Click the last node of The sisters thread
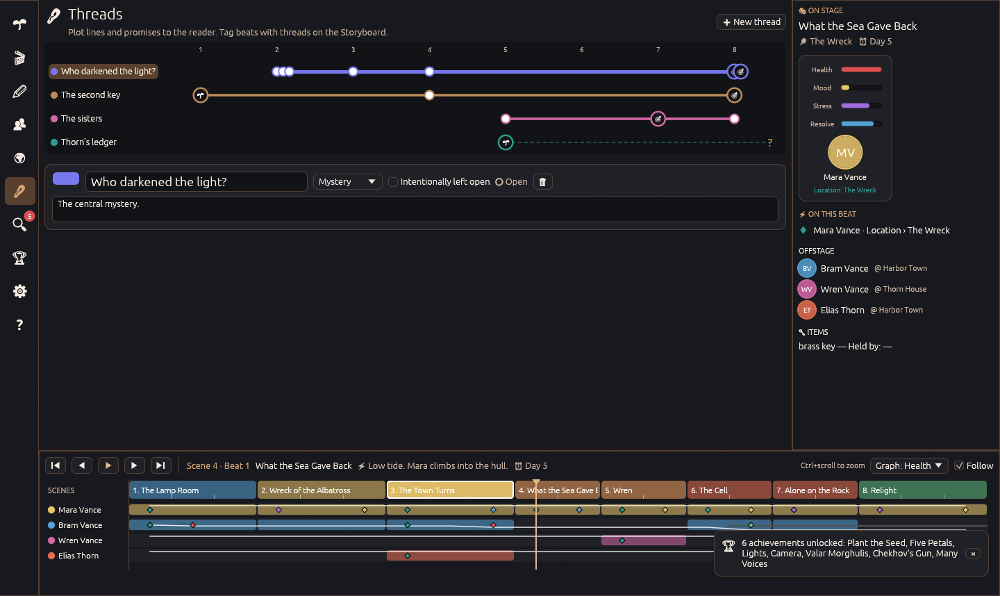 (734, 119)
